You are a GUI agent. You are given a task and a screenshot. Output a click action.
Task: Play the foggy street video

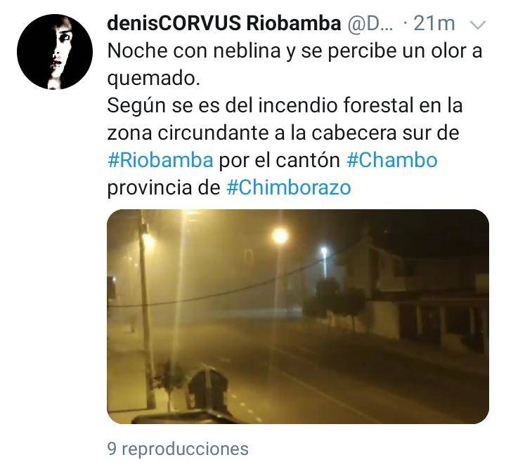coord(298,316)
